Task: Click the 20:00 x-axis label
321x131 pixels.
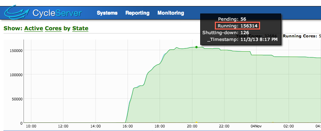Action: [x=192, y=126]
